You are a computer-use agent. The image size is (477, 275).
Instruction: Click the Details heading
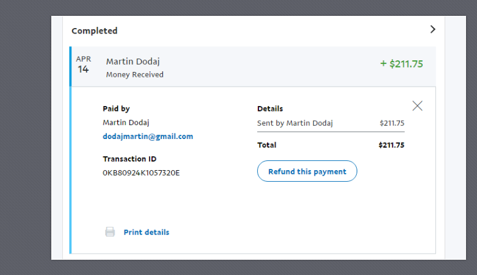[x=270, y=109]
